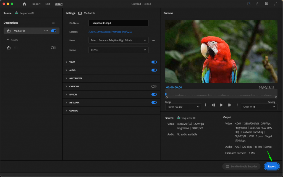Viewport: 283px width, 177px height.
Task: Open the Edit menu in the top bar
Action: coord(48,4)
